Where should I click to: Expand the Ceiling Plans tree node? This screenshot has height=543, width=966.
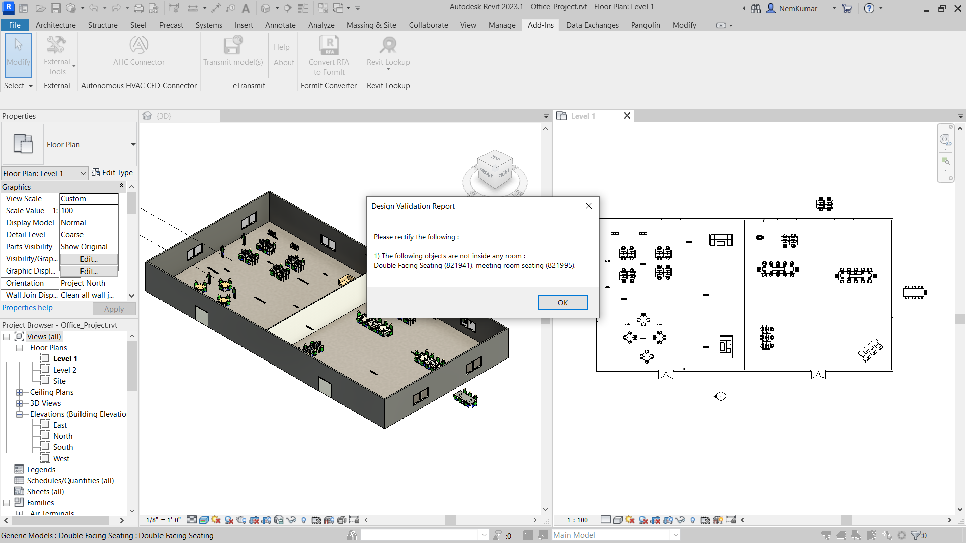[x=19, y=392]
